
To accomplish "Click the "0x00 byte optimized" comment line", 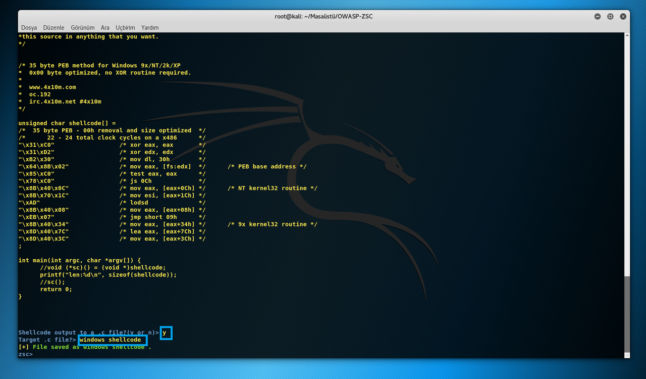I will pyautogui.click(x=105, y=72).
